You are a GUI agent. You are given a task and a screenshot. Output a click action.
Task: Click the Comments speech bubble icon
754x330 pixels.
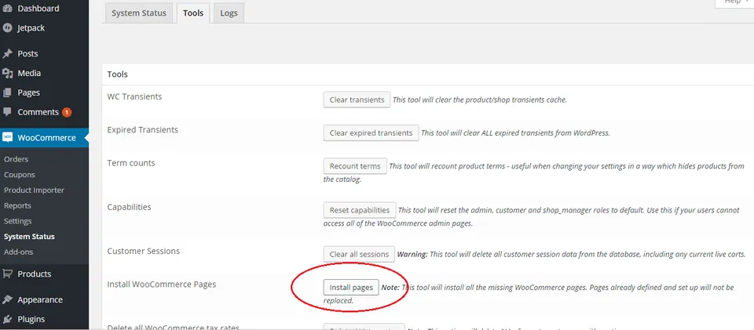click(x=7, y=112)
